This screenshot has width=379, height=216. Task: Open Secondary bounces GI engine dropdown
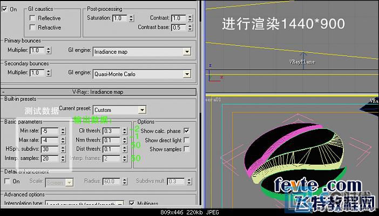coord(187,74)
